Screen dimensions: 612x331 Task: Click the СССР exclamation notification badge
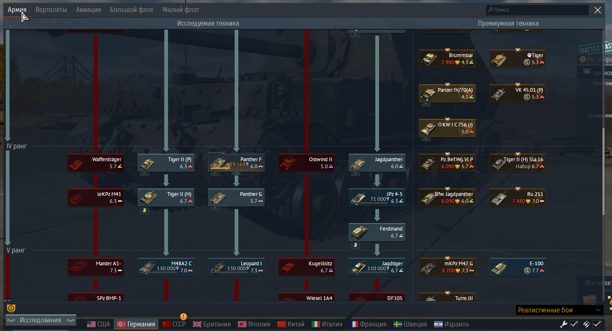[x=183, y=317]
